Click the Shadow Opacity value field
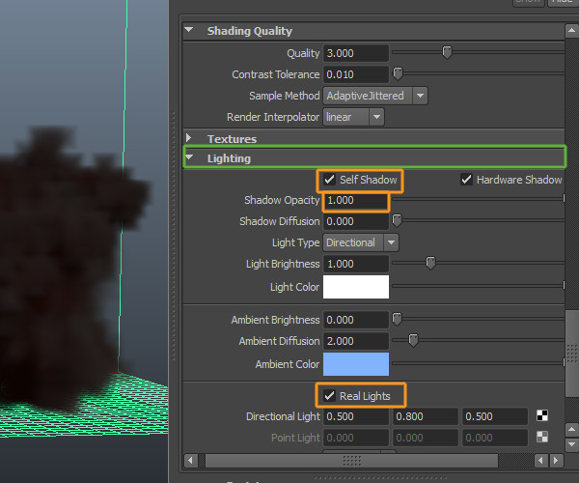Screen dimensions: 579x483 356,200
